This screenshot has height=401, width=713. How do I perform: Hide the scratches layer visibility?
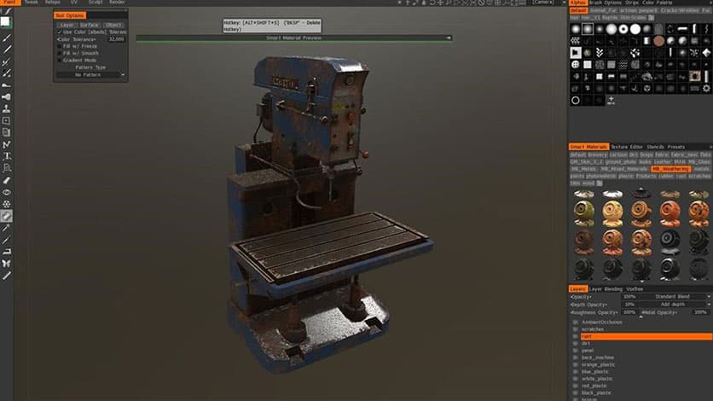[x=576, y=329]
